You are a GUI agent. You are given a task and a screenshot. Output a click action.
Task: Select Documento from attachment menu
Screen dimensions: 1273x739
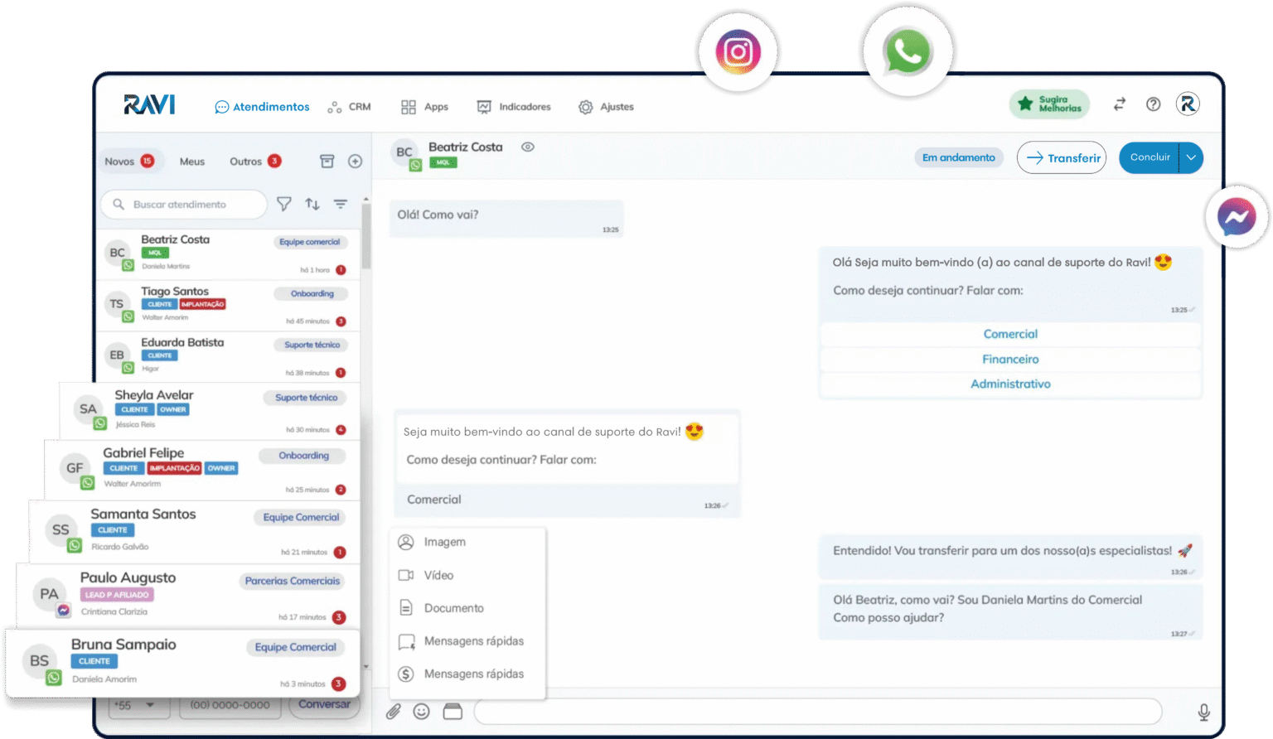click(x=453, y=608)
